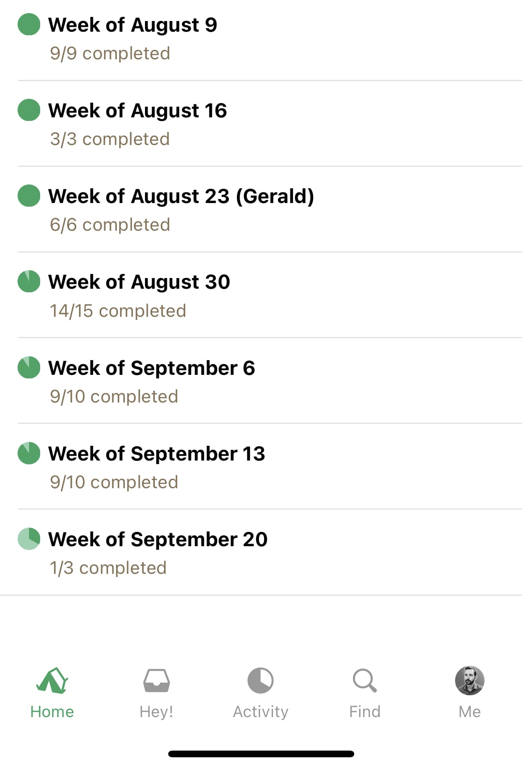Tap the 14/15 completed status text

tap(118, 311)
